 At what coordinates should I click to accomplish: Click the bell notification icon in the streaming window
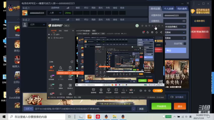tap(156, 32)
